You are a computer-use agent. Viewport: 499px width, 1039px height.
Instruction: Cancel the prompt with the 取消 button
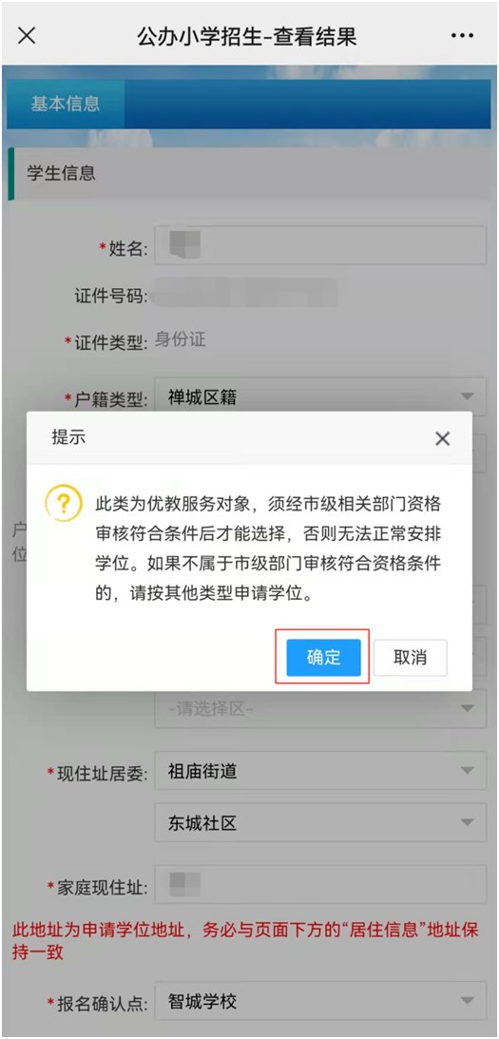[411, 657]
